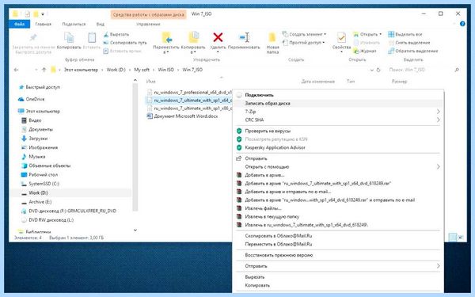Expand Open with (Открыть с помощью) submenu
The width and height of the screenshot is (475, 297).
(338, 166)
